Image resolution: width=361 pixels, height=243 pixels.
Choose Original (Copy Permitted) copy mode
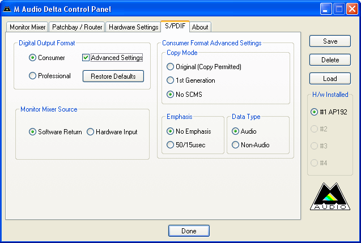[x=171, y=67]
